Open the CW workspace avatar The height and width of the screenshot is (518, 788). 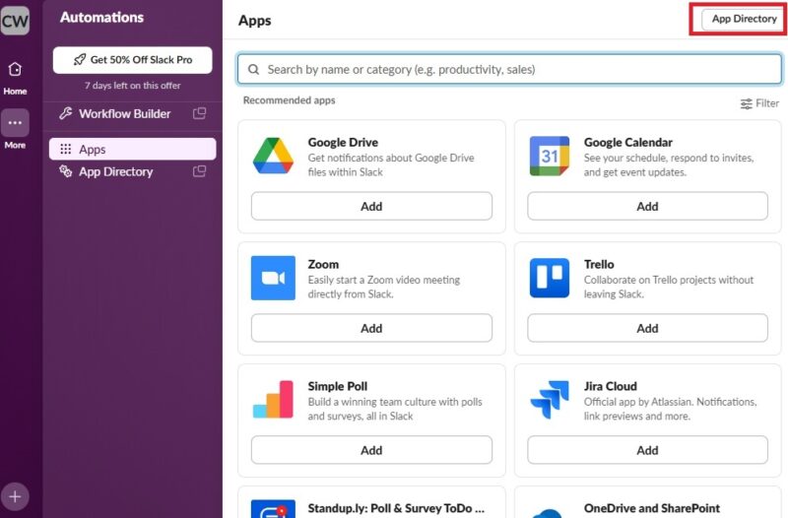coord(15,20)
